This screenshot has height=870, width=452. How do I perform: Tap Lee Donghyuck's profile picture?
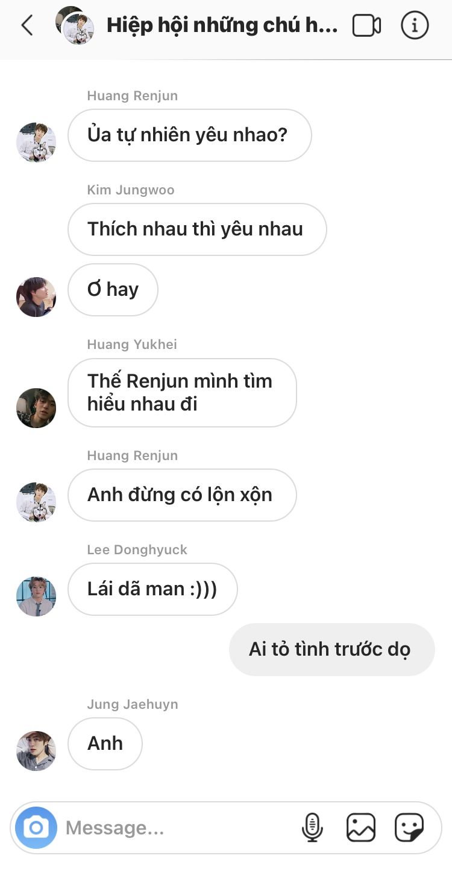tap(36, 597)
